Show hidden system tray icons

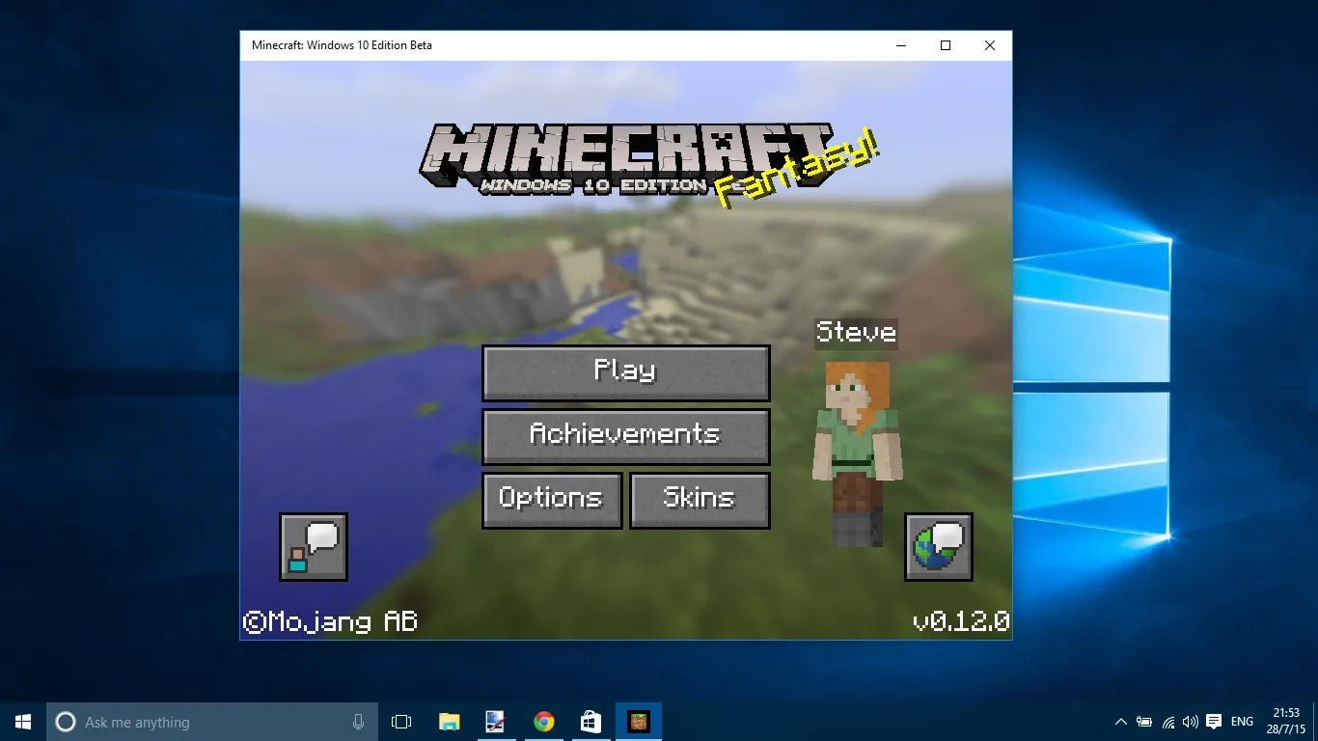coord(1121,722)
